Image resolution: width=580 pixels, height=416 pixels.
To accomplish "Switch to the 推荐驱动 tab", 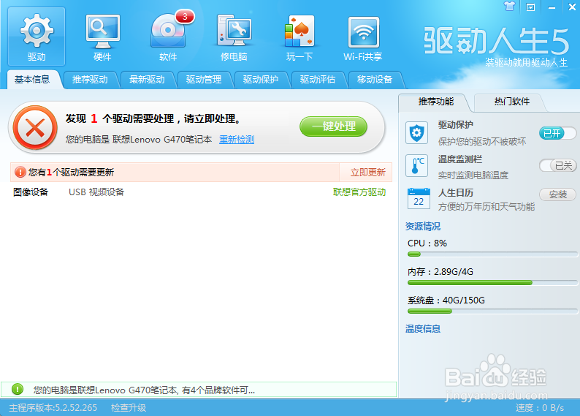I will 90,80.
